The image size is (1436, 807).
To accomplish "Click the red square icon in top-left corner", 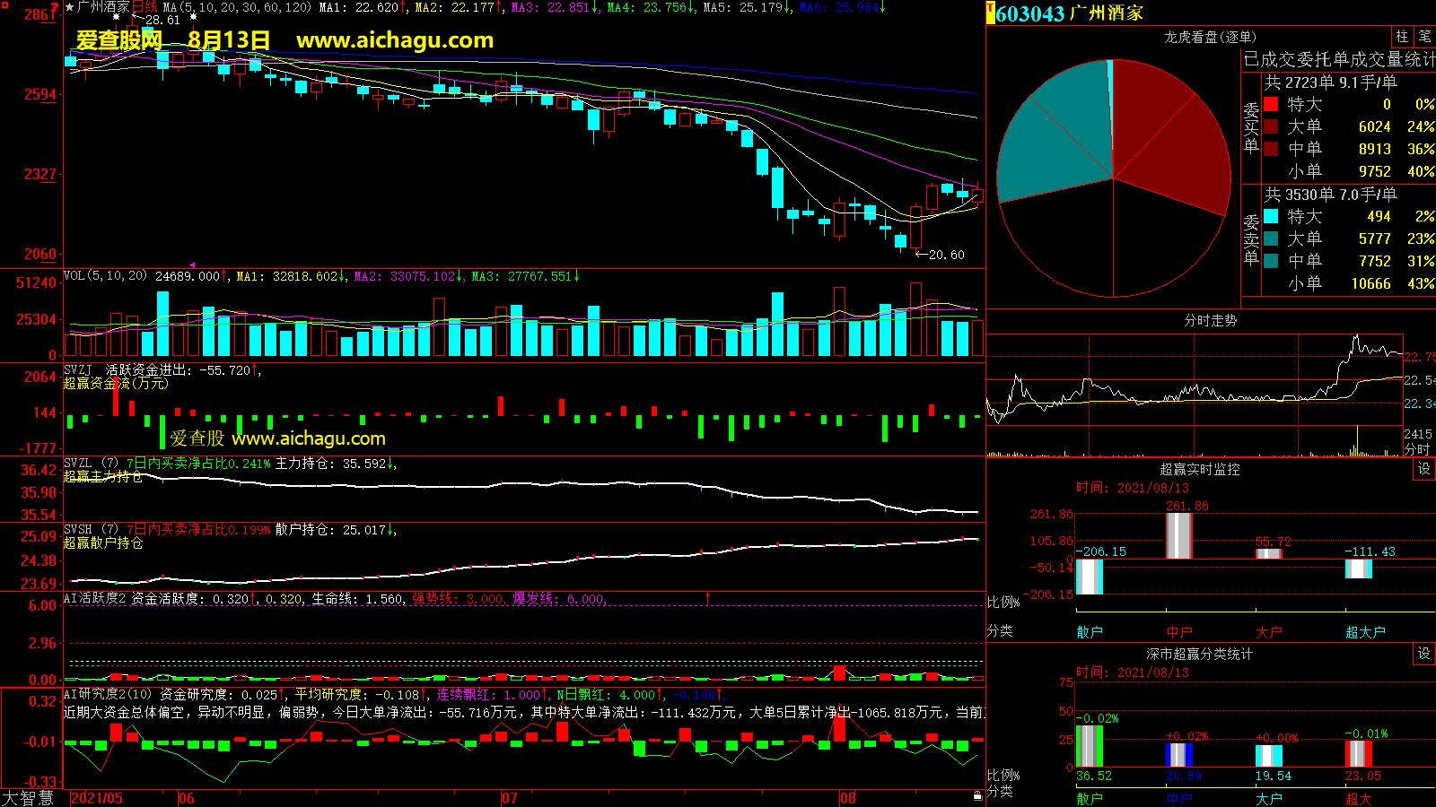I will click(x=4, y=5).
